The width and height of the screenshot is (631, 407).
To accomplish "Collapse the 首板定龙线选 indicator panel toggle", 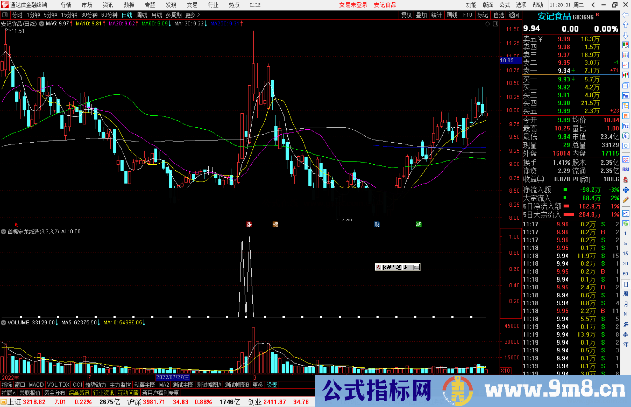I will coord(4,232).
